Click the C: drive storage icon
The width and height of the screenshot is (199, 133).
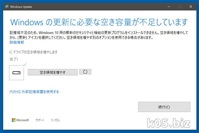(x=17, y=73)
